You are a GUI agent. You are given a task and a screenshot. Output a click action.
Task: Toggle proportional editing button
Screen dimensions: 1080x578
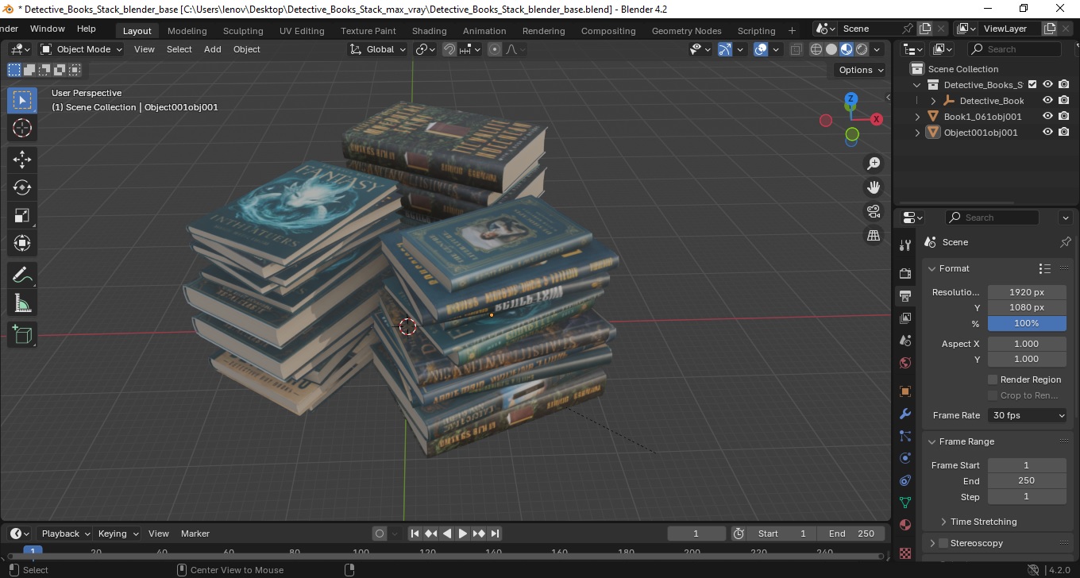coord(495,49)
